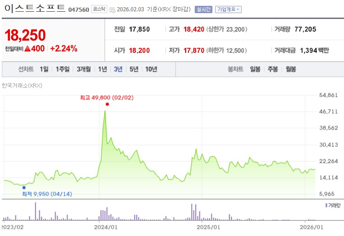
Task: Select the 1년 line chart period
Action: pyautogui.click(x=102, y=69)
